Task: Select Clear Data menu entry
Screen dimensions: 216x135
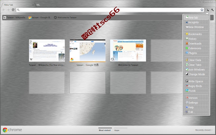Action: (x=196, y=60)
